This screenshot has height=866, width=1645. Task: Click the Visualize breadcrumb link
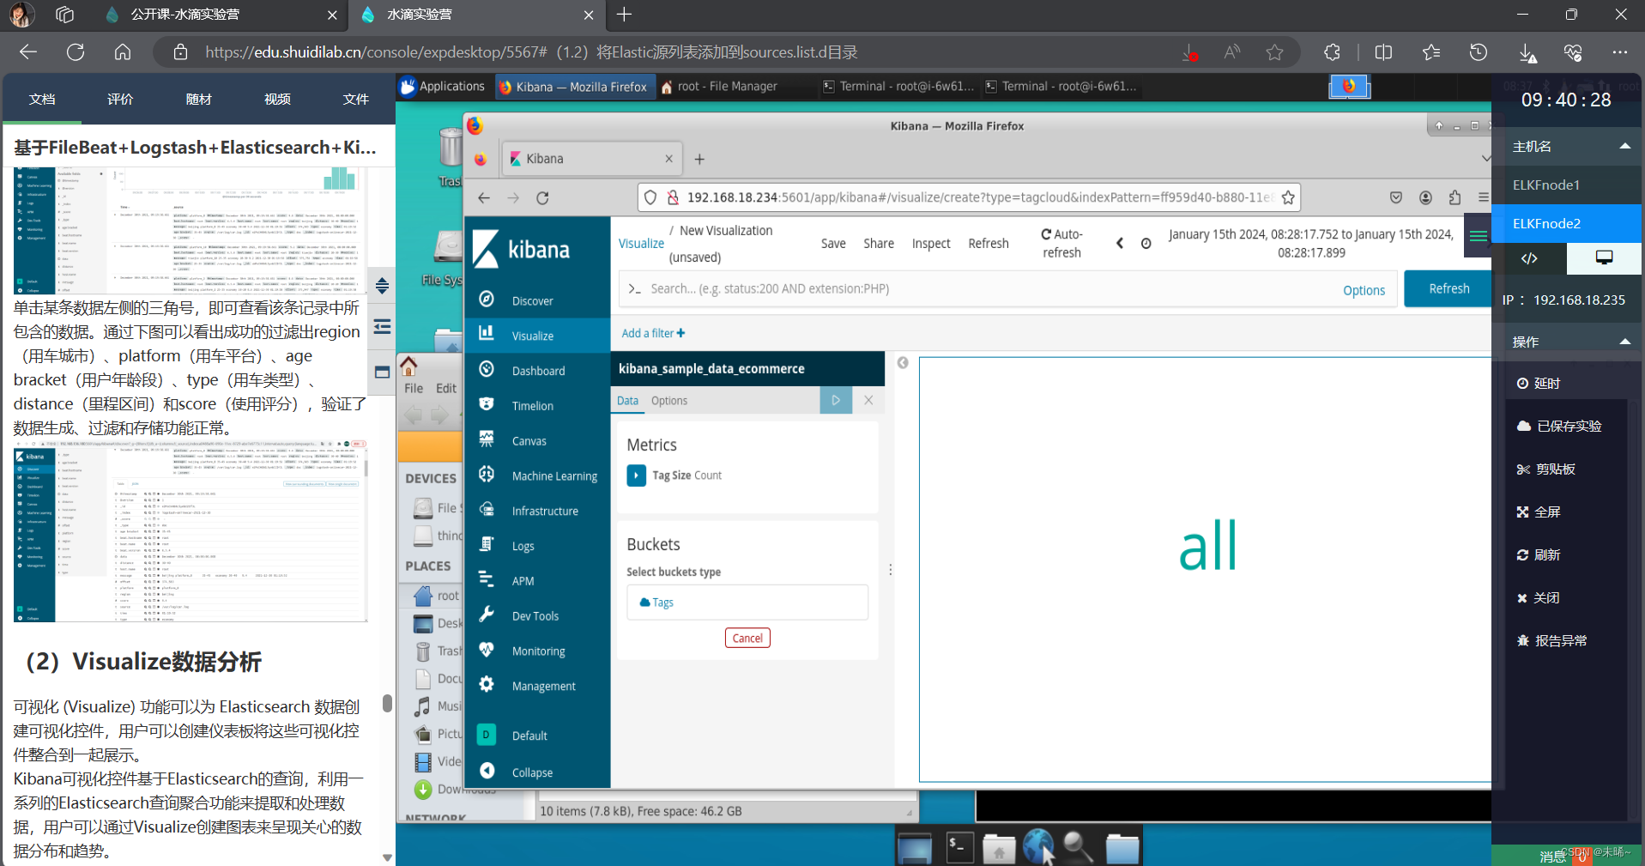click(x=641, y=244)
